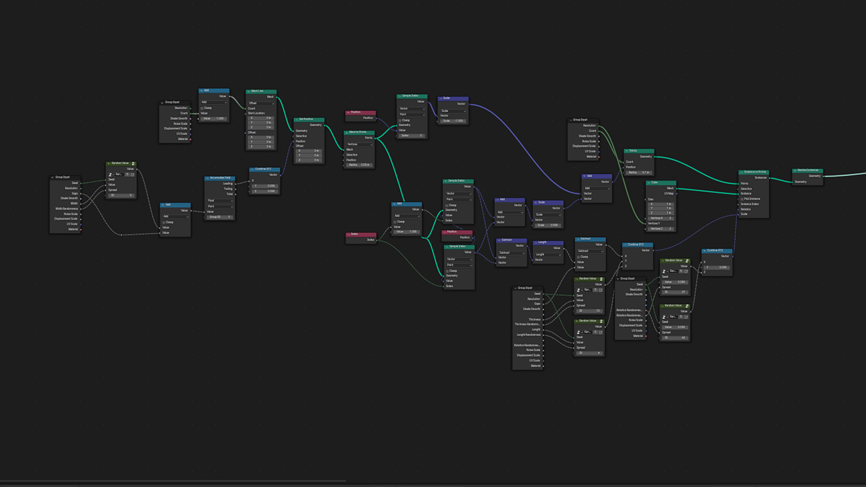Image resolution: width=866 pixels, height=487 pixels.
Task: Select the Mesh Line node header
Action: coord(261,91)
